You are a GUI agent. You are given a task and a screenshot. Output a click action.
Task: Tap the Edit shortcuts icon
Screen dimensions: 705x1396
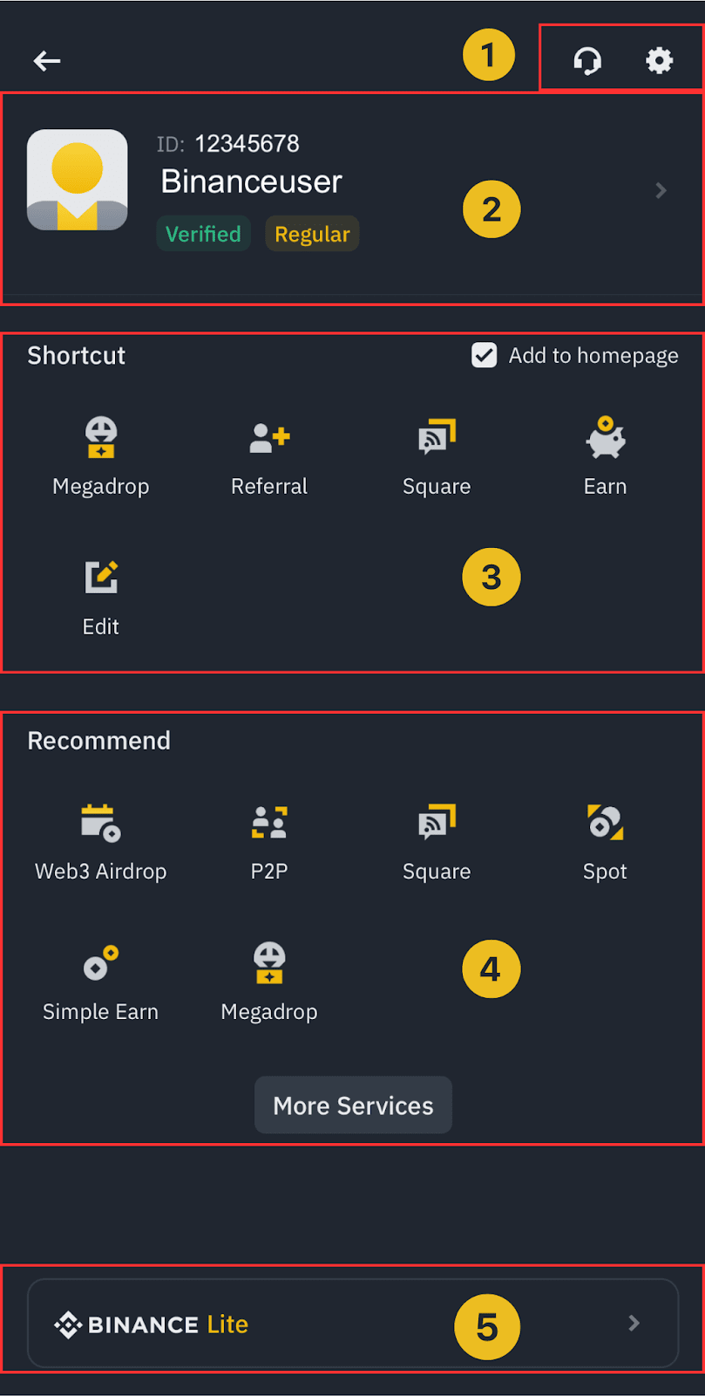(x=101, y=578)
